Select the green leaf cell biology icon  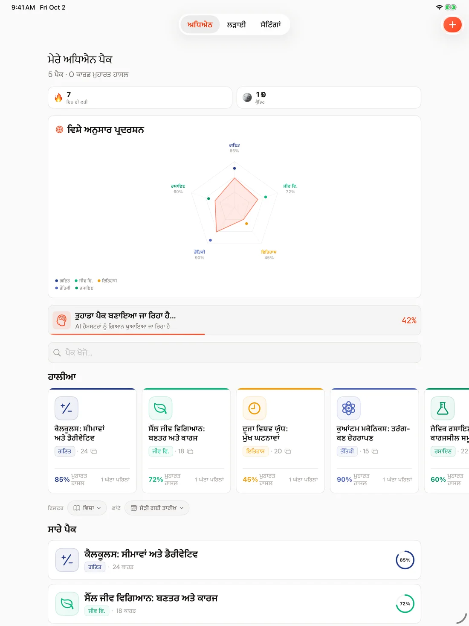click(160, 408)
